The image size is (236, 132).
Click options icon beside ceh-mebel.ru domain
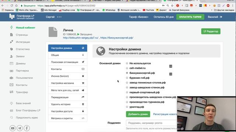pyautogui.click(x=170, y=66)
